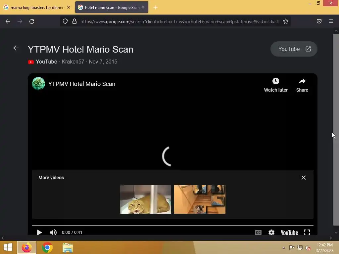Open the yellow cat video thumbnail
339x254 pixels.
[x=146, y=199]
